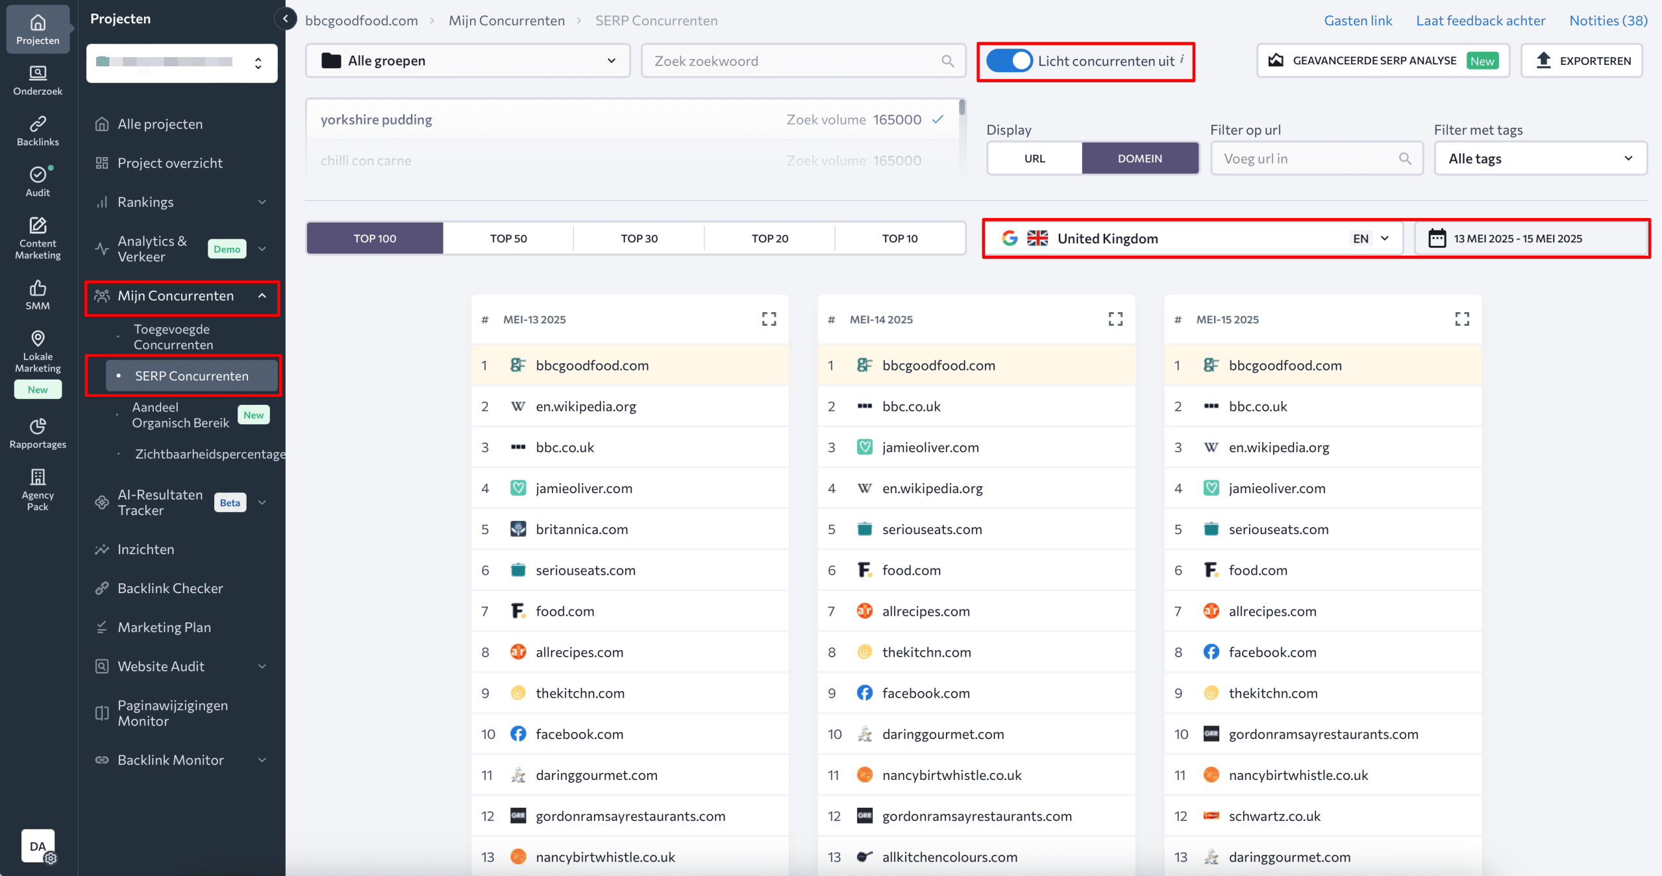The image size is (1662, 876).
Task: Click the keyword list scrollbar
Action: point(961,108)
